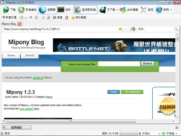Viewport: 181px width, 136px height.
Task: Click the vertical scrollbar down arrow
Action: [177, 117]
